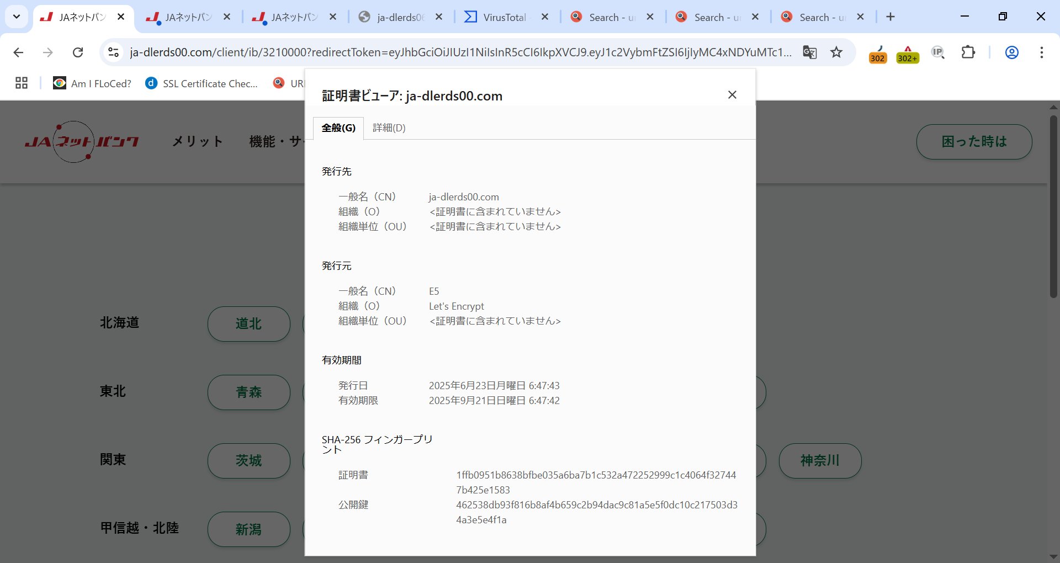
Task: Select the 道北 region button
Action: click(248, 324)
